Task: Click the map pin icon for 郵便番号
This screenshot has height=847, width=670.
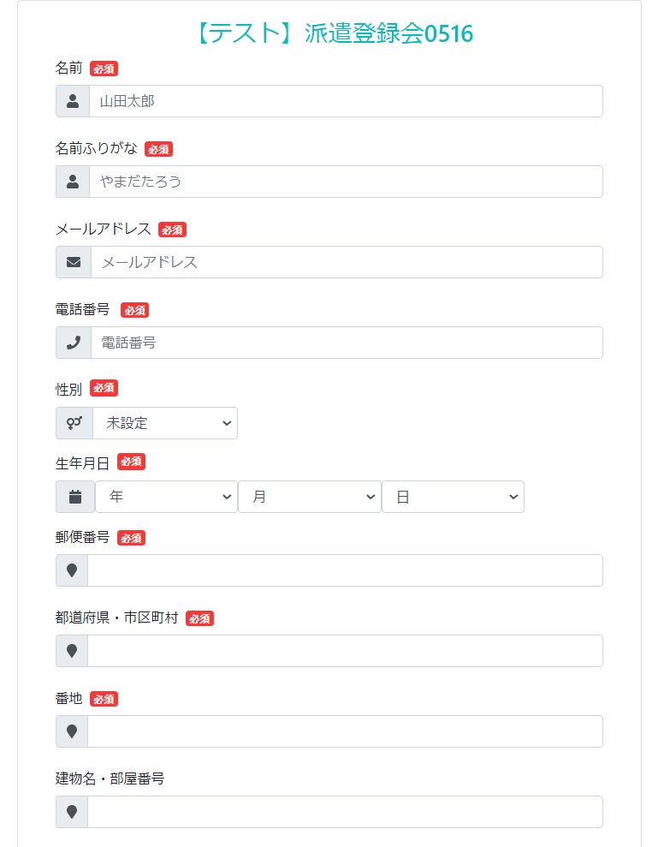Action: tap(72, 570)
